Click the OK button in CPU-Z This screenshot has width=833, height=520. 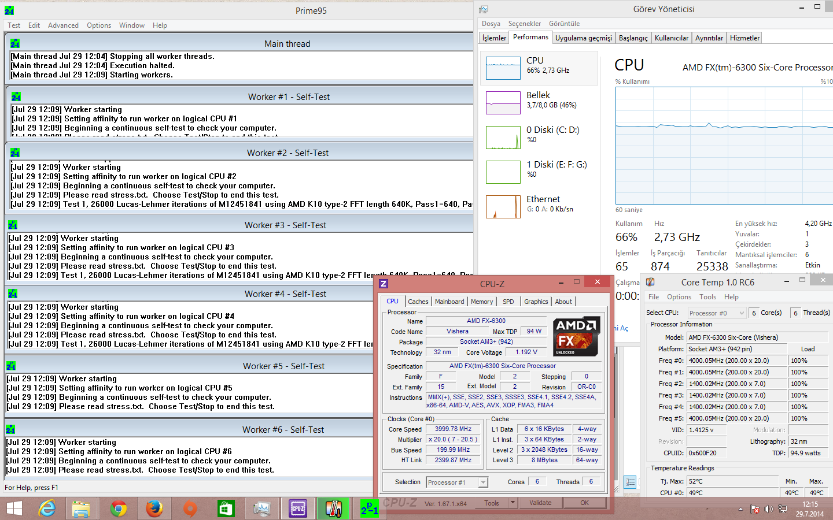(x=584, y=503)
